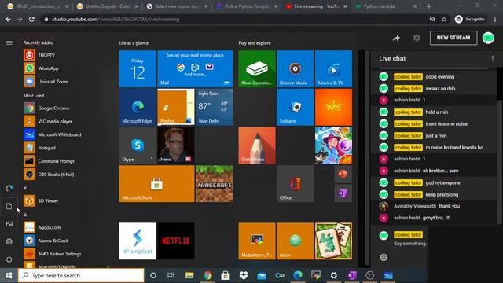This screenshot has width=503, height=283.
Task: Open the YouTube account avatar menu
Action: click(488, 38)
